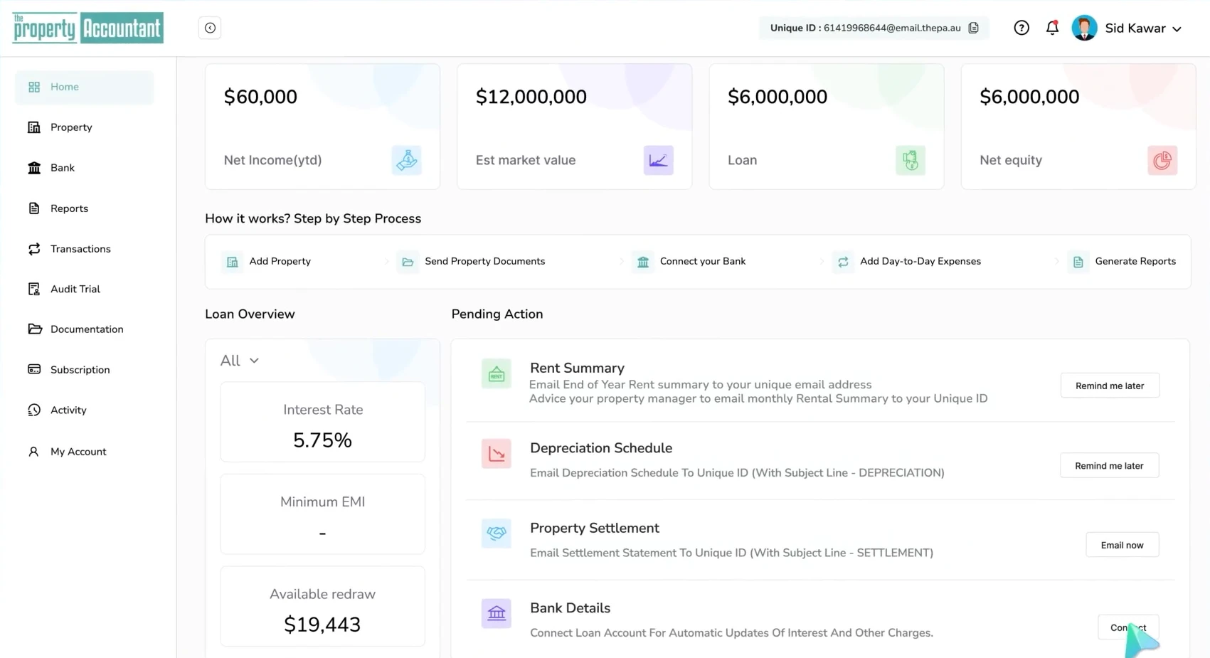This screenshot has height=658, width=1210.
Task: Click the Add Property step
Action: click(x=267, y=262)
